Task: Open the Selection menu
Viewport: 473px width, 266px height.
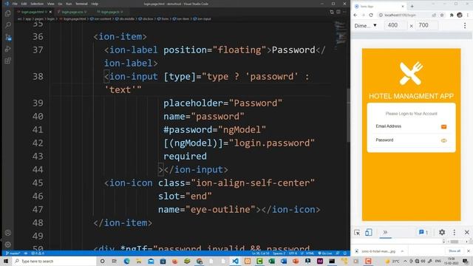Action: pyautogui.click(x=37, y=4)
